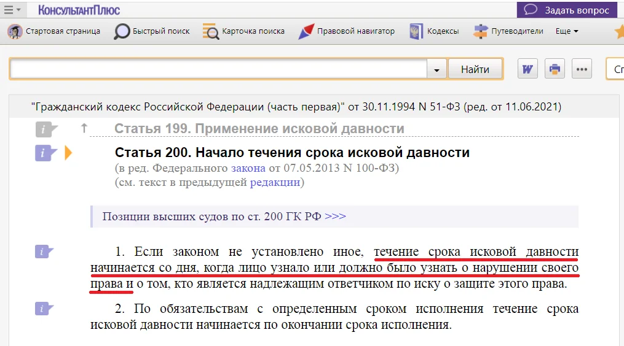Screen dimensions: 624x346
Task: Open the hamburger main menu
Action: tap(12, 10)
